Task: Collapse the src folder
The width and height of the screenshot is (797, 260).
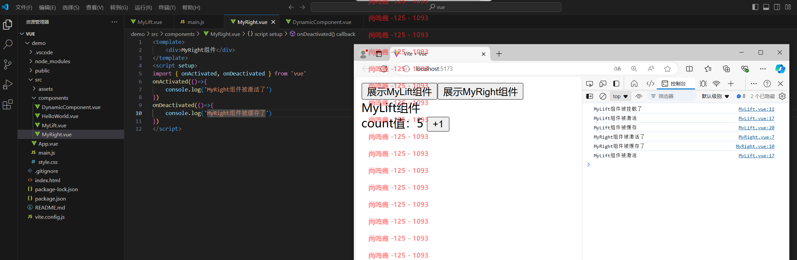Action: click(x=31, y=80)
